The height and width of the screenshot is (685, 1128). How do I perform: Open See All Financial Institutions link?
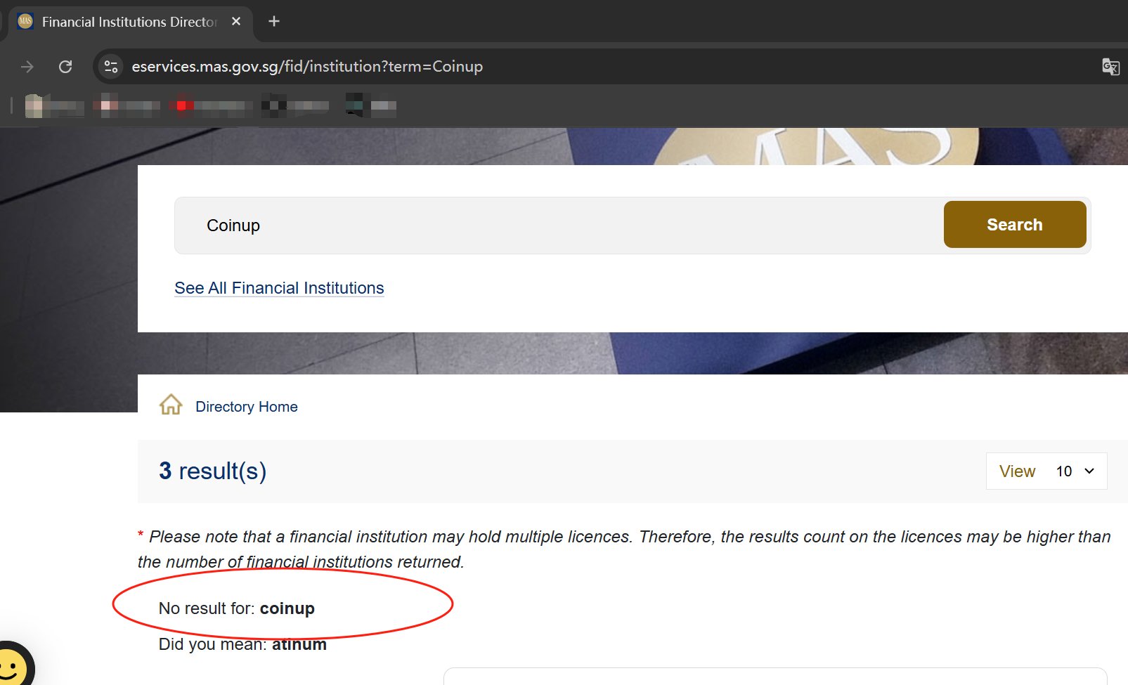[x=279, y=288]
